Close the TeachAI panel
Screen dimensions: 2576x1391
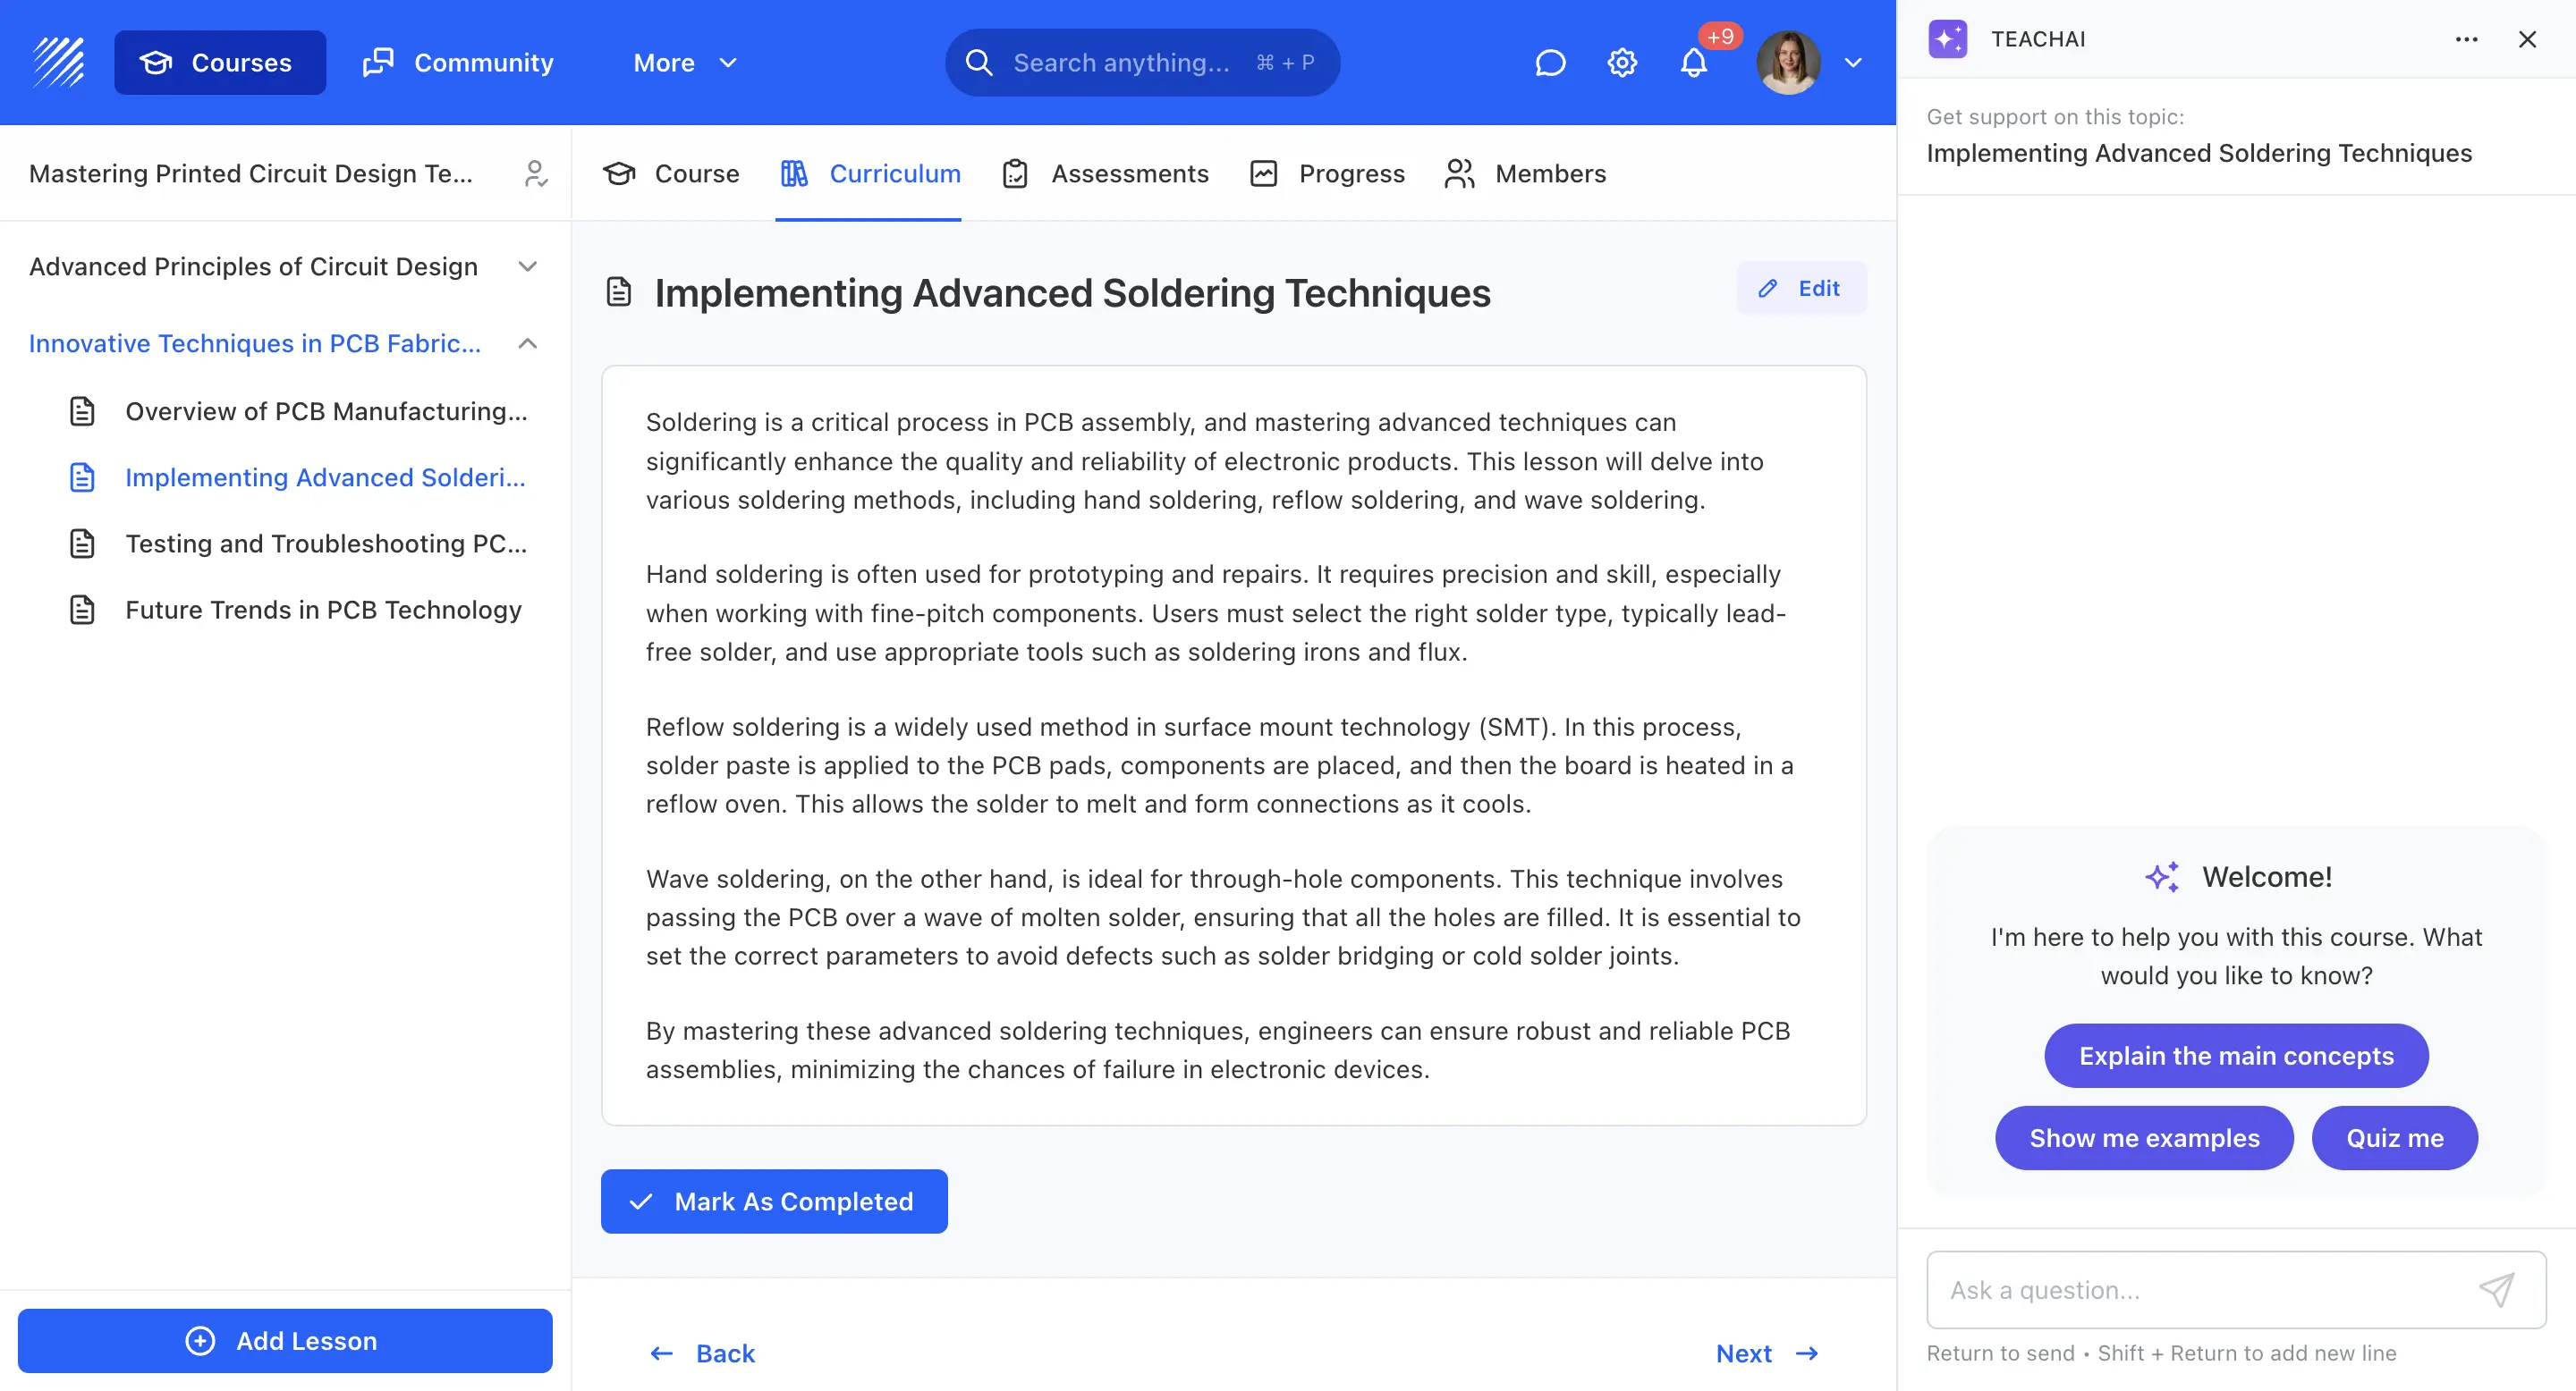coord(2527,39)
